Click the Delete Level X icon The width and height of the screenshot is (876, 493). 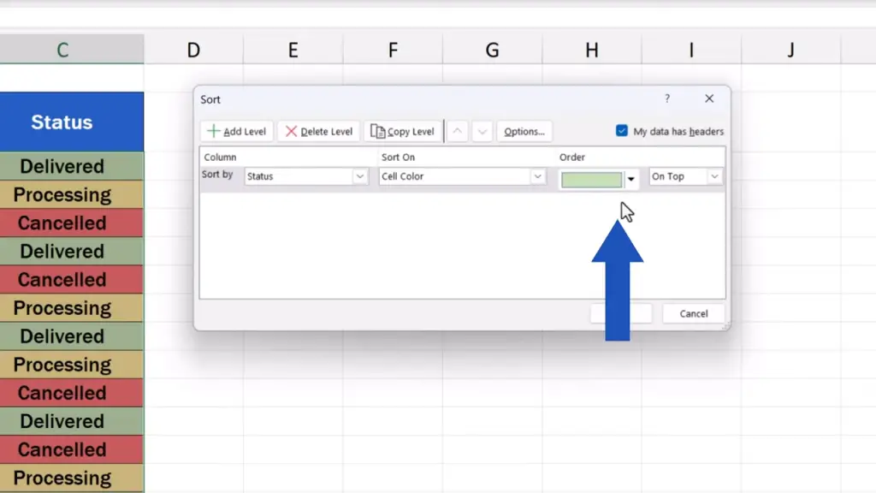(x=292, y=132)
